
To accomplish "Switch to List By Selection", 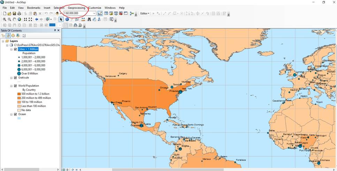I will 18,35.
